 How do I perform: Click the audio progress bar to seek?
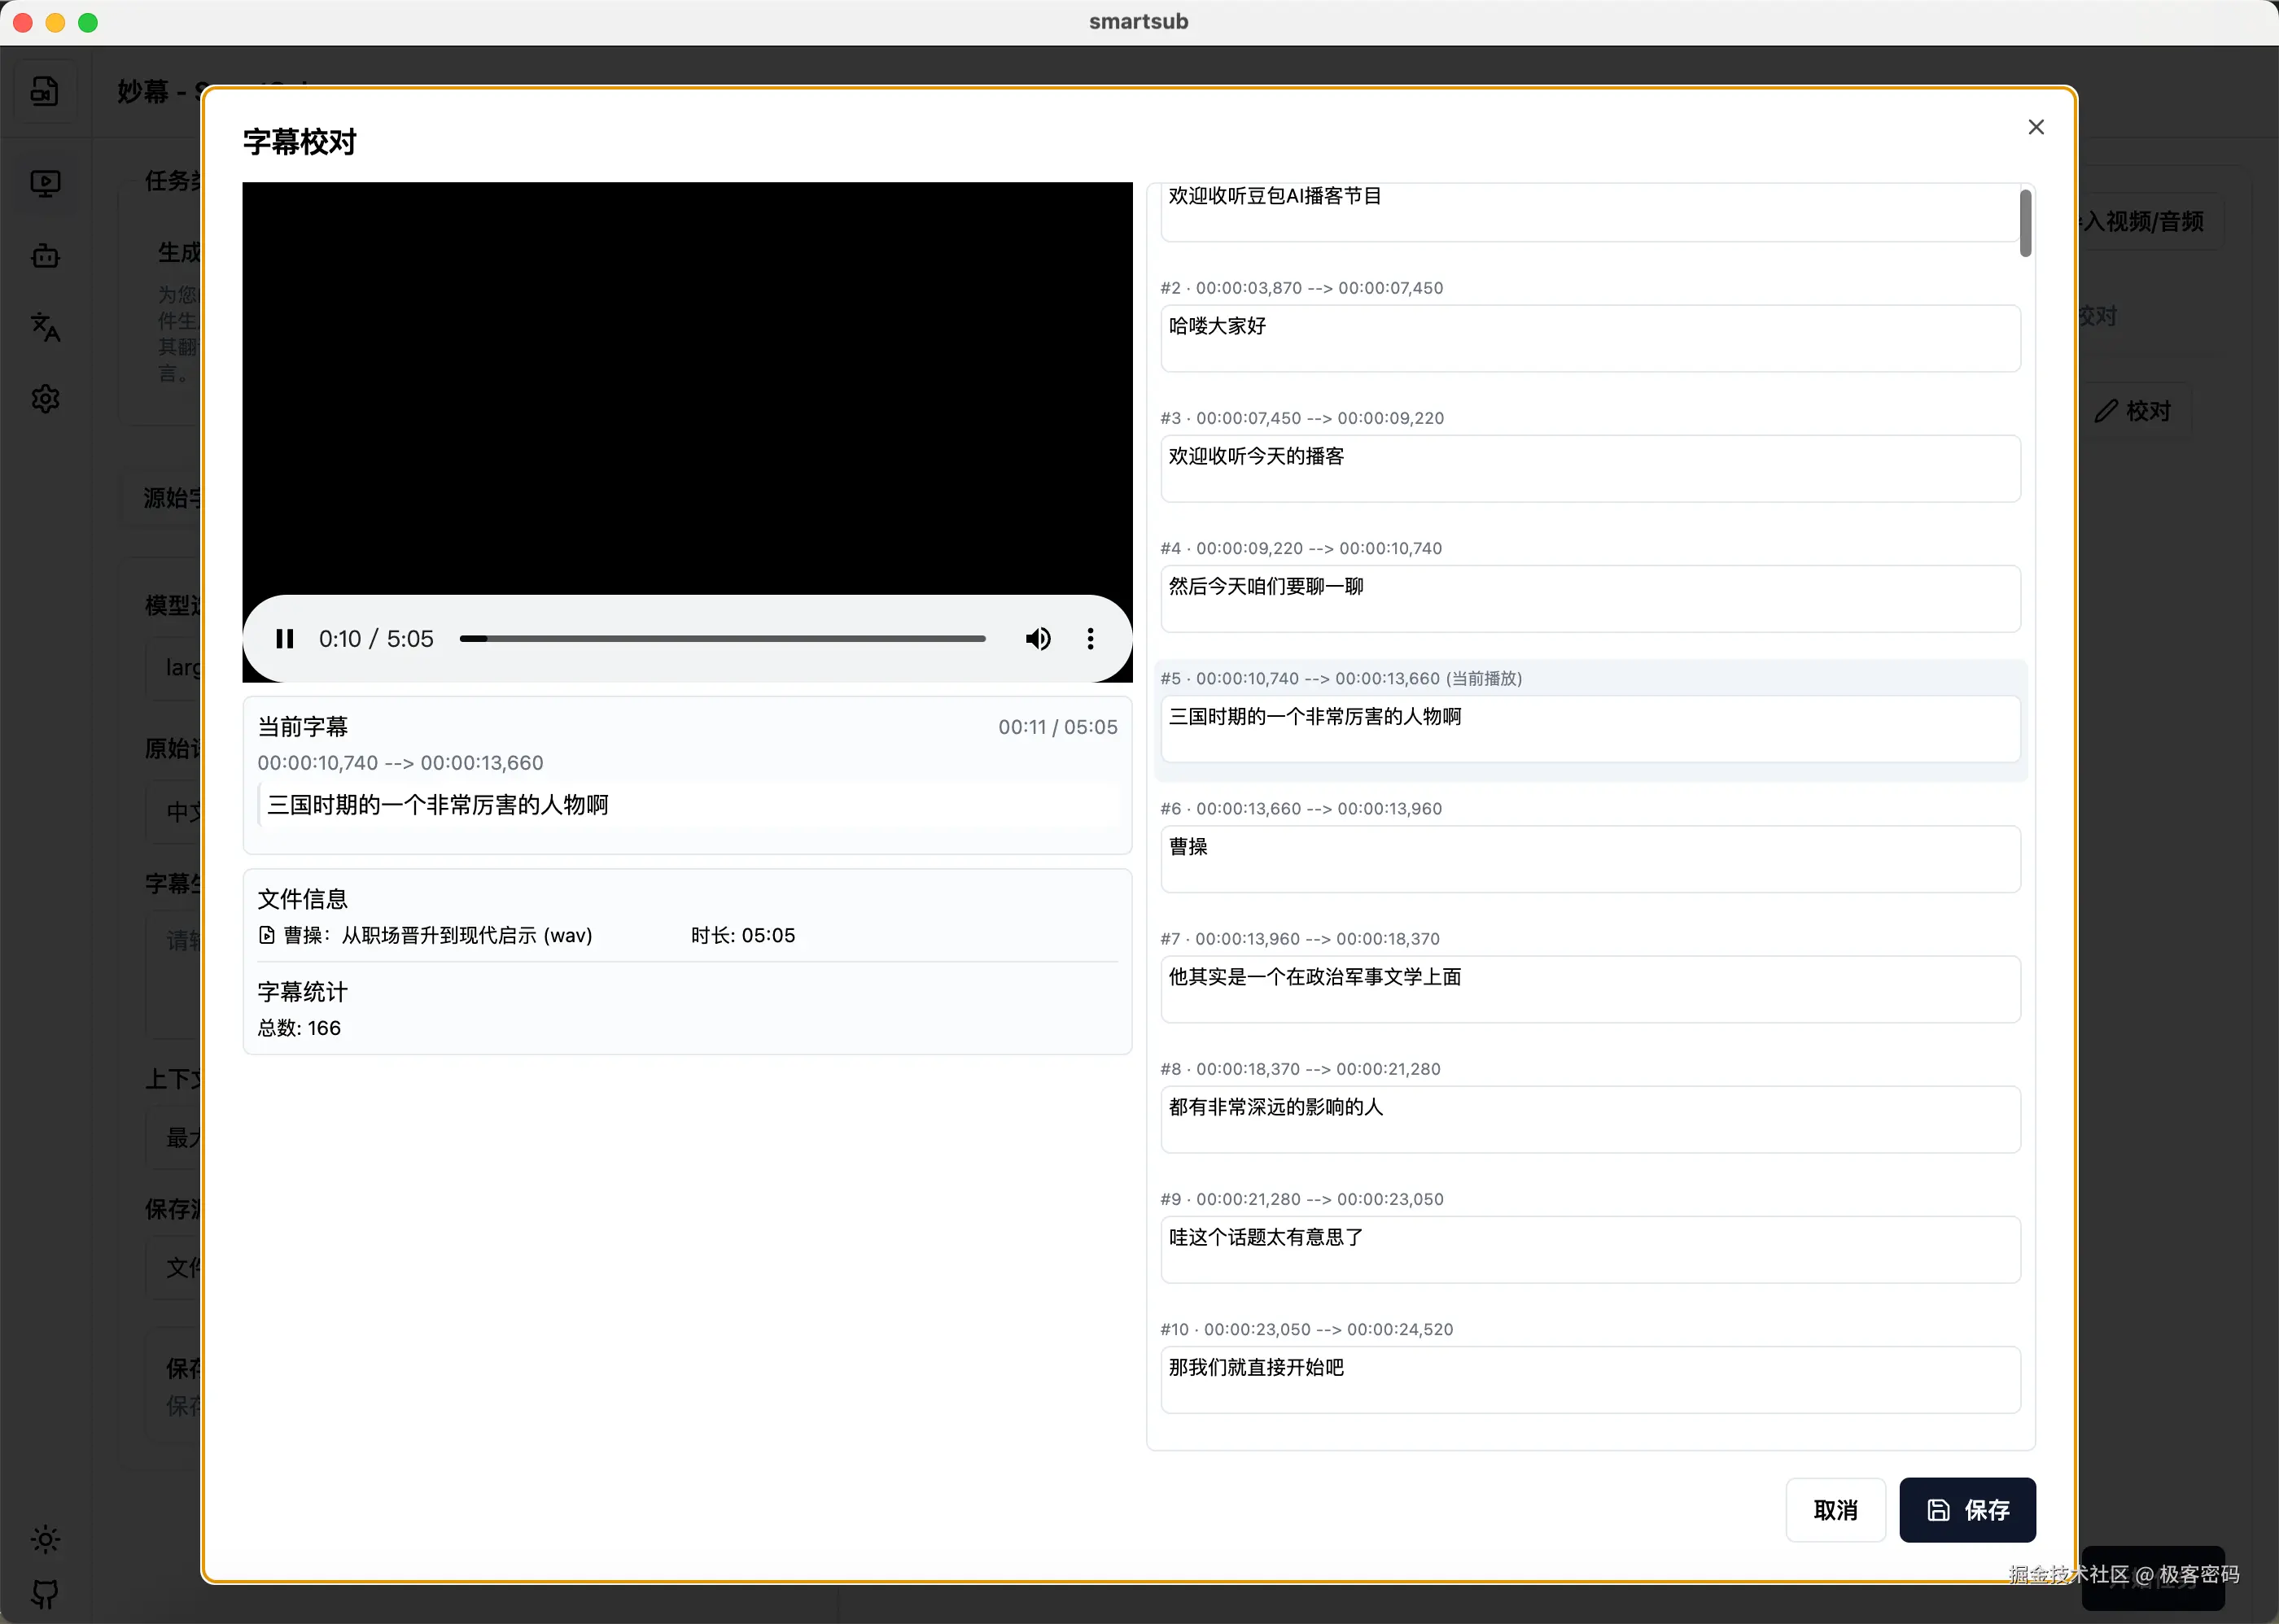[722, 639]
